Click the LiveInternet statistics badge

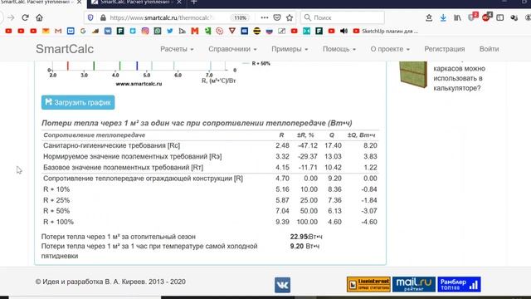368,284
